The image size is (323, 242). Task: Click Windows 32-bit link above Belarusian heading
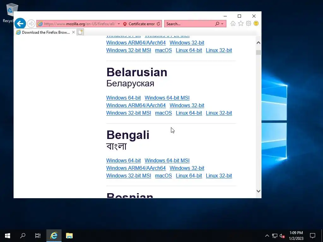pyautogui.click(x=187, y=43)
